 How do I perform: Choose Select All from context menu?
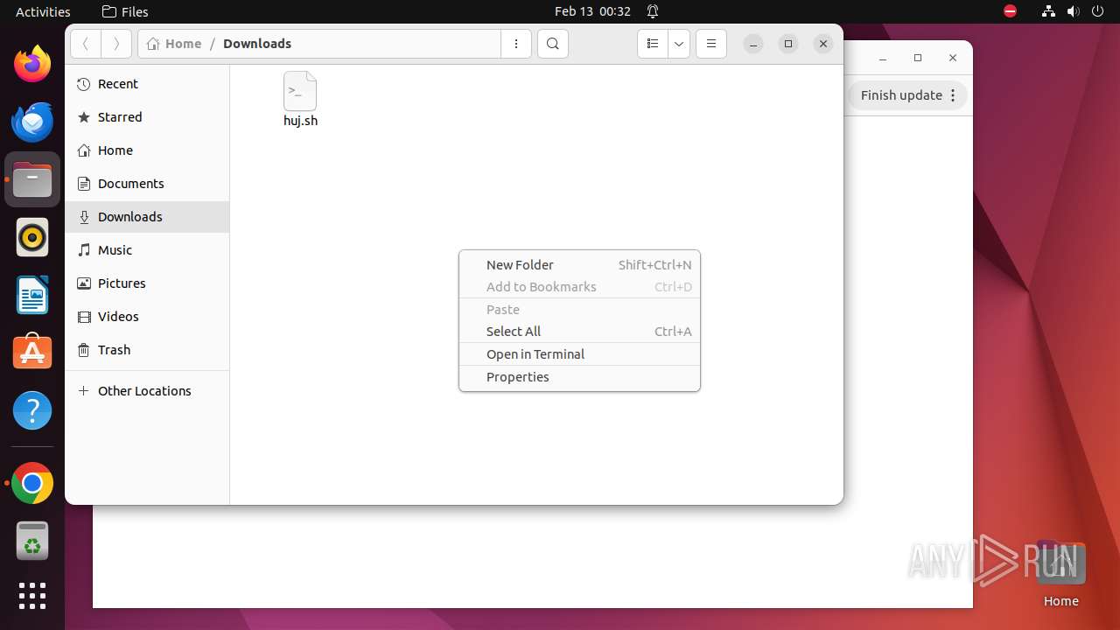click(x=579, y=332)
